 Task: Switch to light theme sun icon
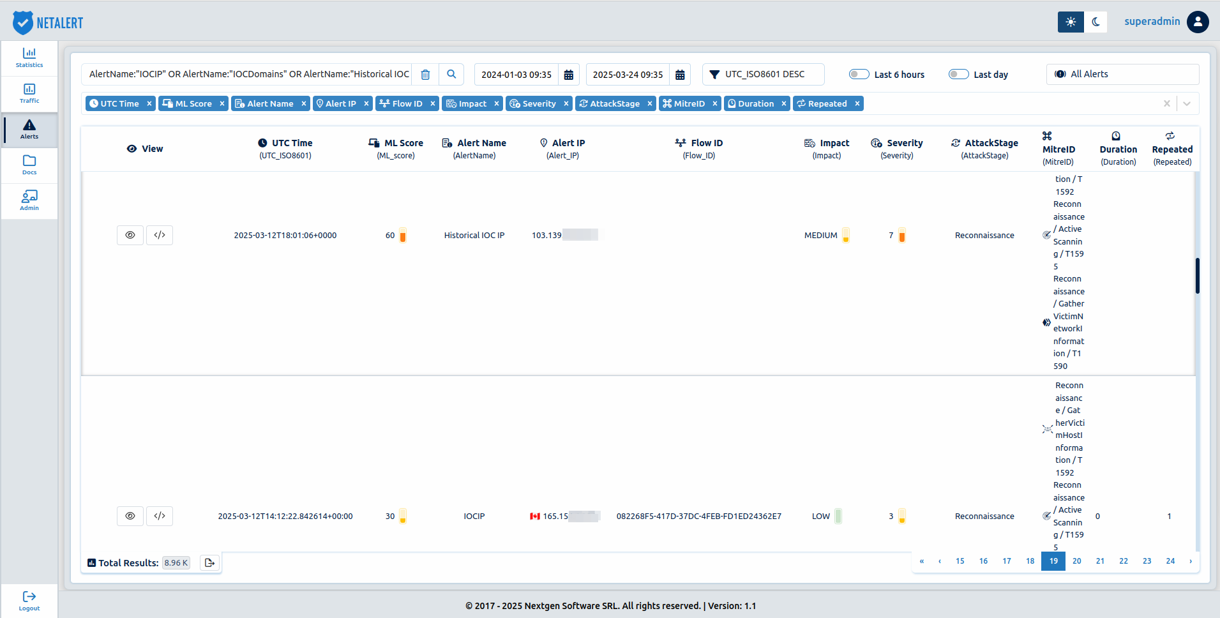(1071, 22)
